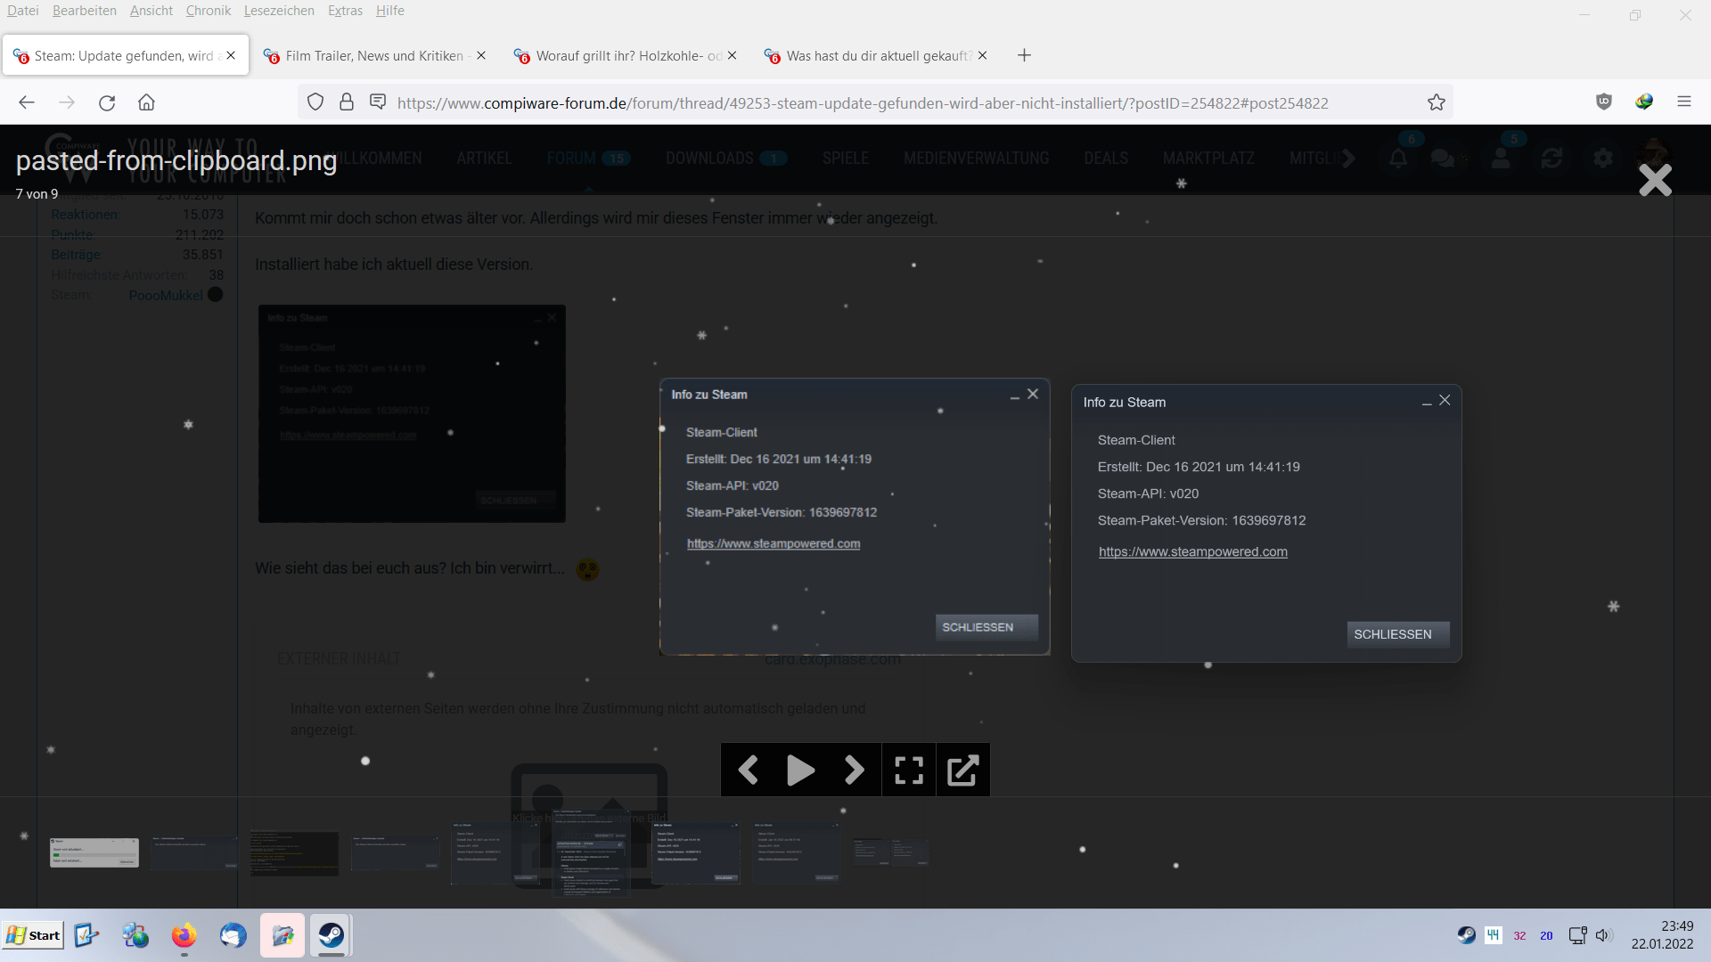The width and height of the screenshot is (1711, 962).
Task: Start the lightbox slideshow
Action: [x=800, y=770]
